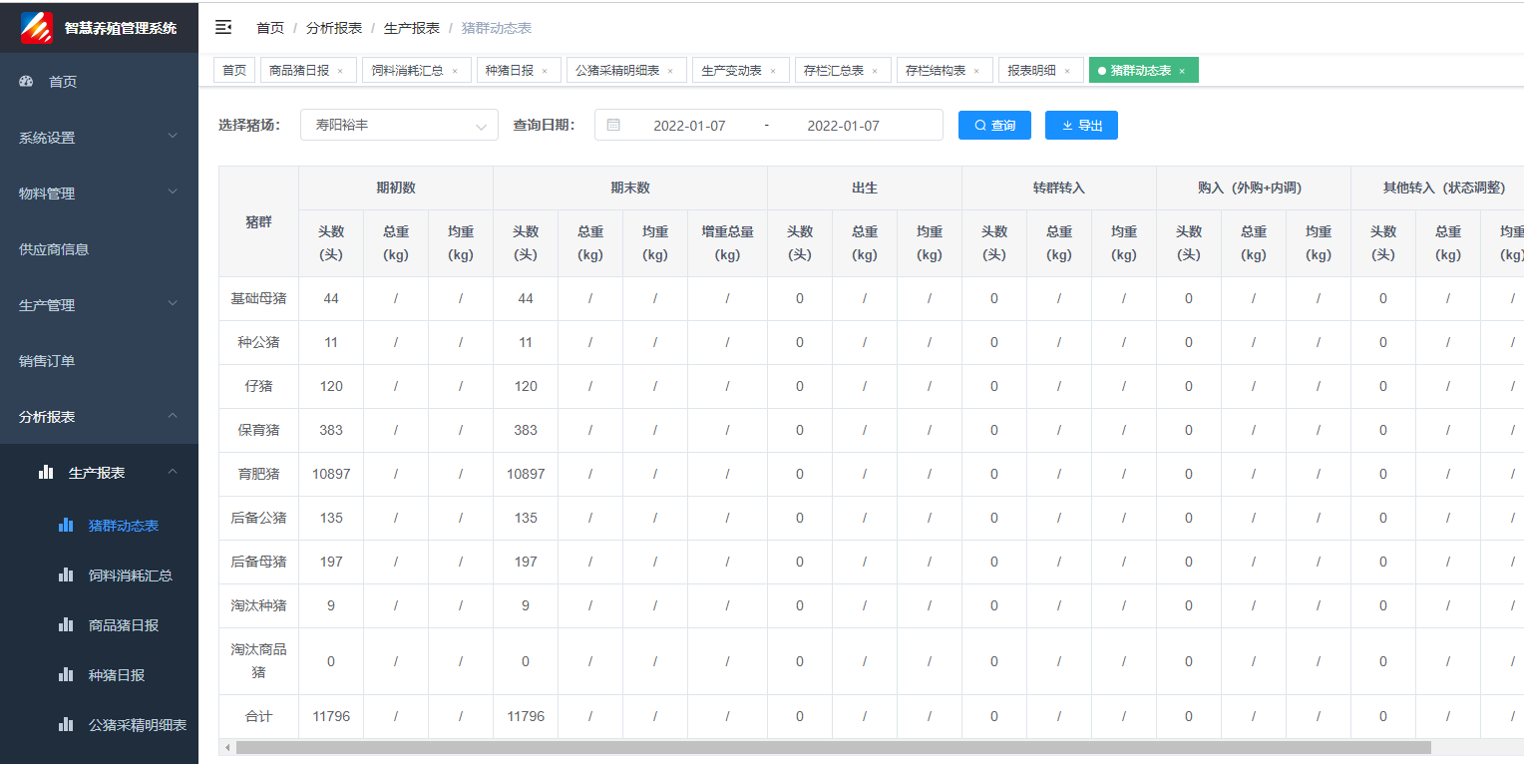Close the 商品猪日报 tab
The image size is (1524, 764).
[340, 71]
